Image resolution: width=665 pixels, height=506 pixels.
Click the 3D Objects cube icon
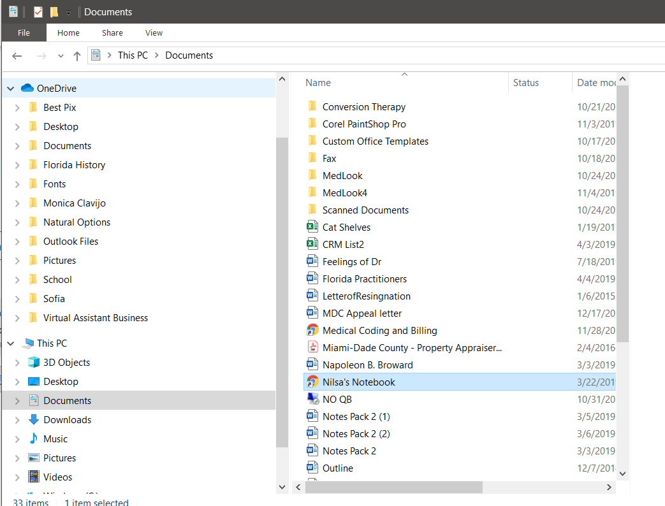pyautogui.click(x=34, y=363)
